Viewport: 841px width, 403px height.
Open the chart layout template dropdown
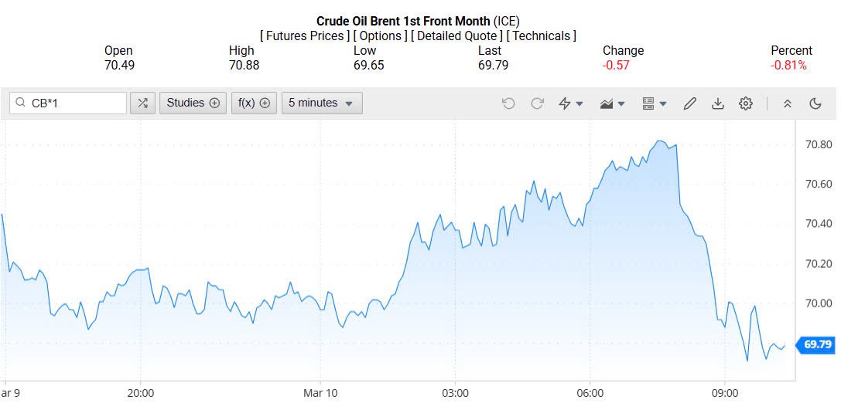click(655, 103)
